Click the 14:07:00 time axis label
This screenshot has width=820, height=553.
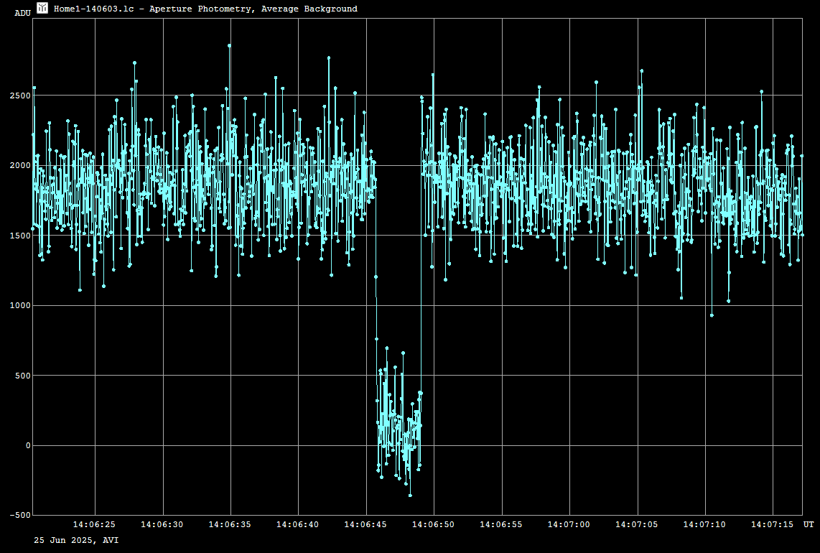point(569,524)
